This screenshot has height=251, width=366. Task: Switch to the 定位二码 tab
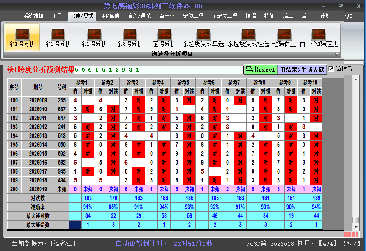click(x=193, y=16)
